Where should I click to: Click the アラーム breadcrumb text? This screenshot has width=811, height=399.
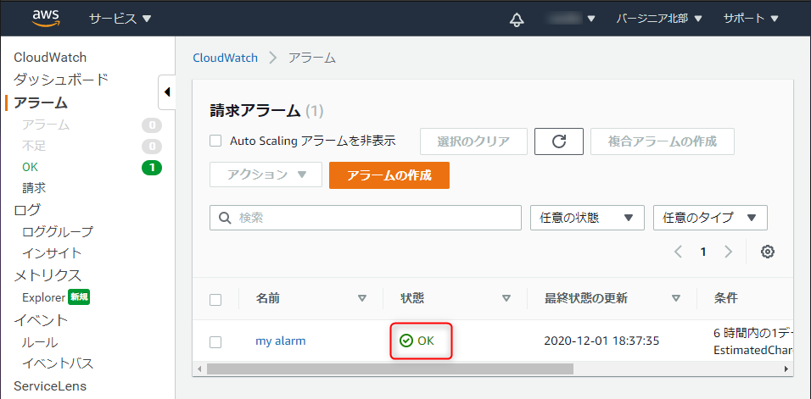tap(312, 58)
